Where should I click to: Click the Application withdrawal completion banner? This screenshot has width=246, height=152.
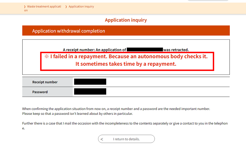pyautogui.click(x=126, y=31)
